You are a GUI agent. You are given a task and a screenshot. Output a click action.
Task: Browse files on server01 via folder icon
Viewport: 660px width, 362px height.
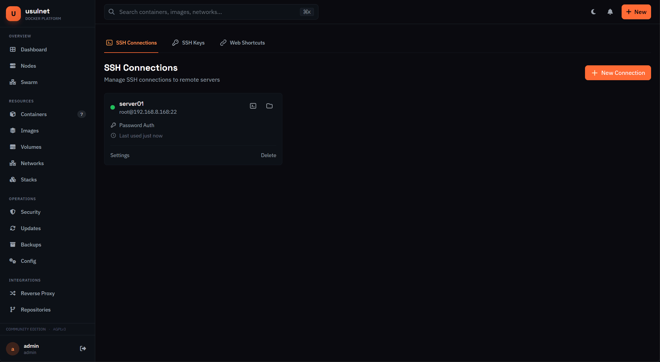point(269,106)
